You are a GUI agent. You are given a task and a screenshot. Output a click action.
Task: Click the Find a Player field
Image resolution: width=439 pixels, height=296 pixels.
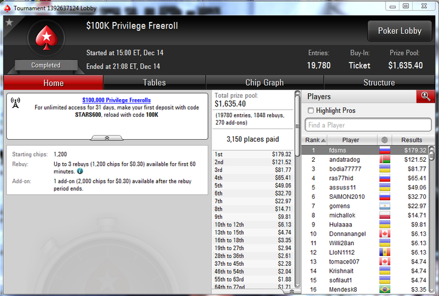coord(368,125)
